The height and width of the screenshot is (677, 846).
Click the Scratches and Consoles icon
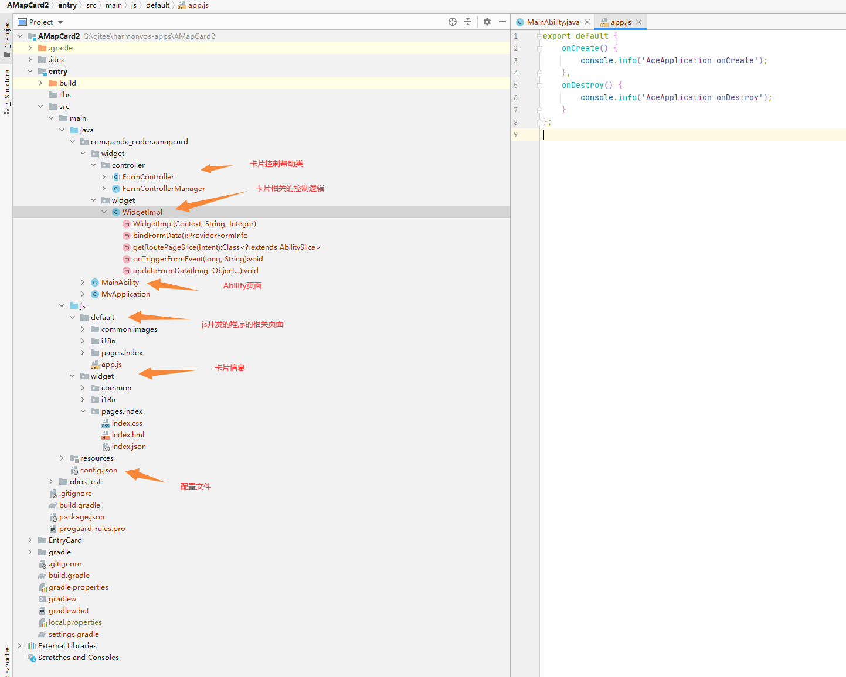click(x=32, y=658)
